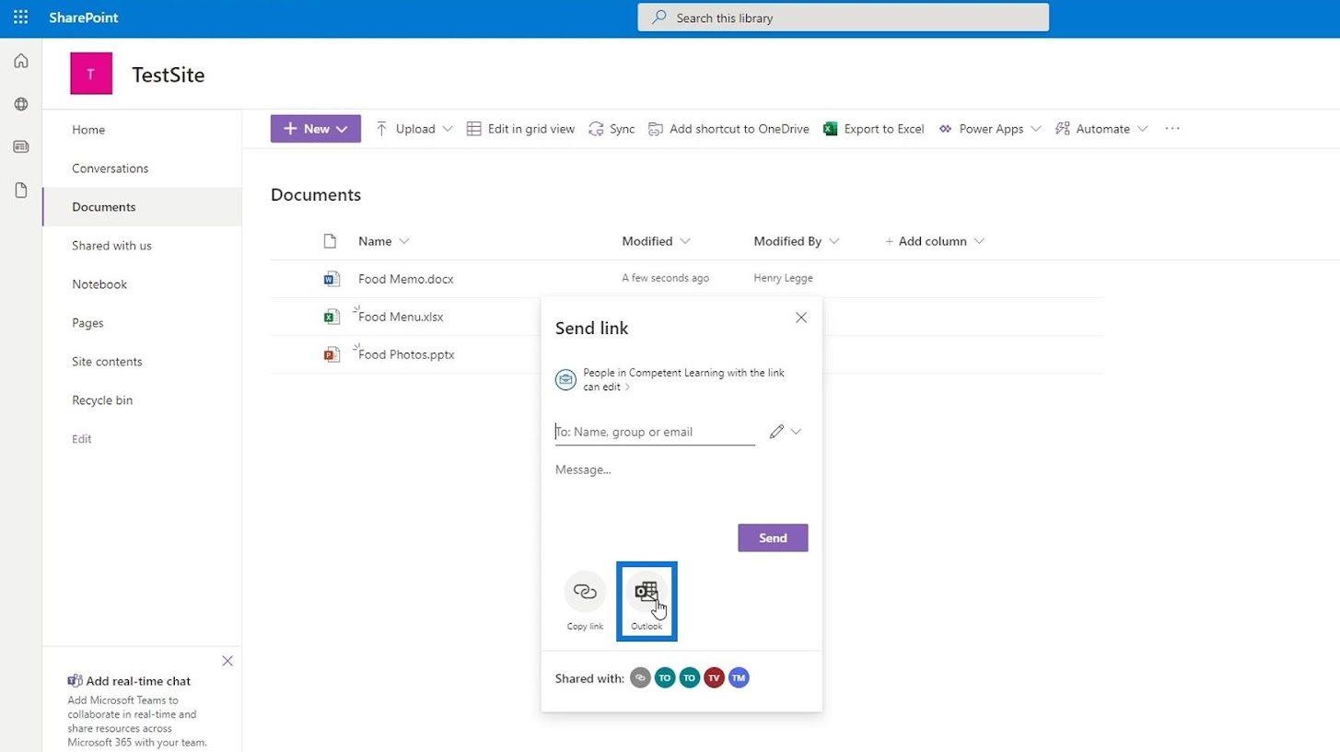Click the file type column header icon

tap(330, 241)
